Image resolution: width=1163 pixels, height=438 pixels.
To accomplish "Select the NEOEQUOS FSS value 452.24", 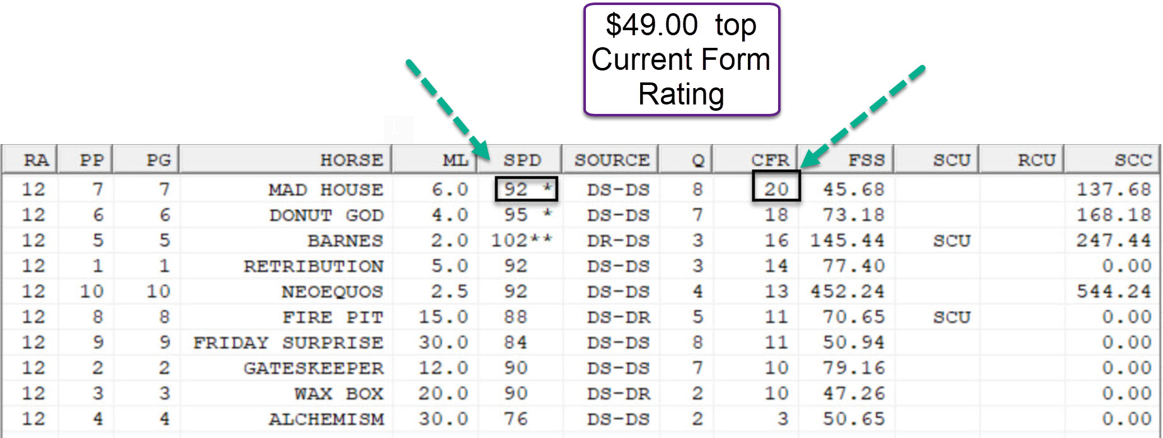I will tap(847, 291).
